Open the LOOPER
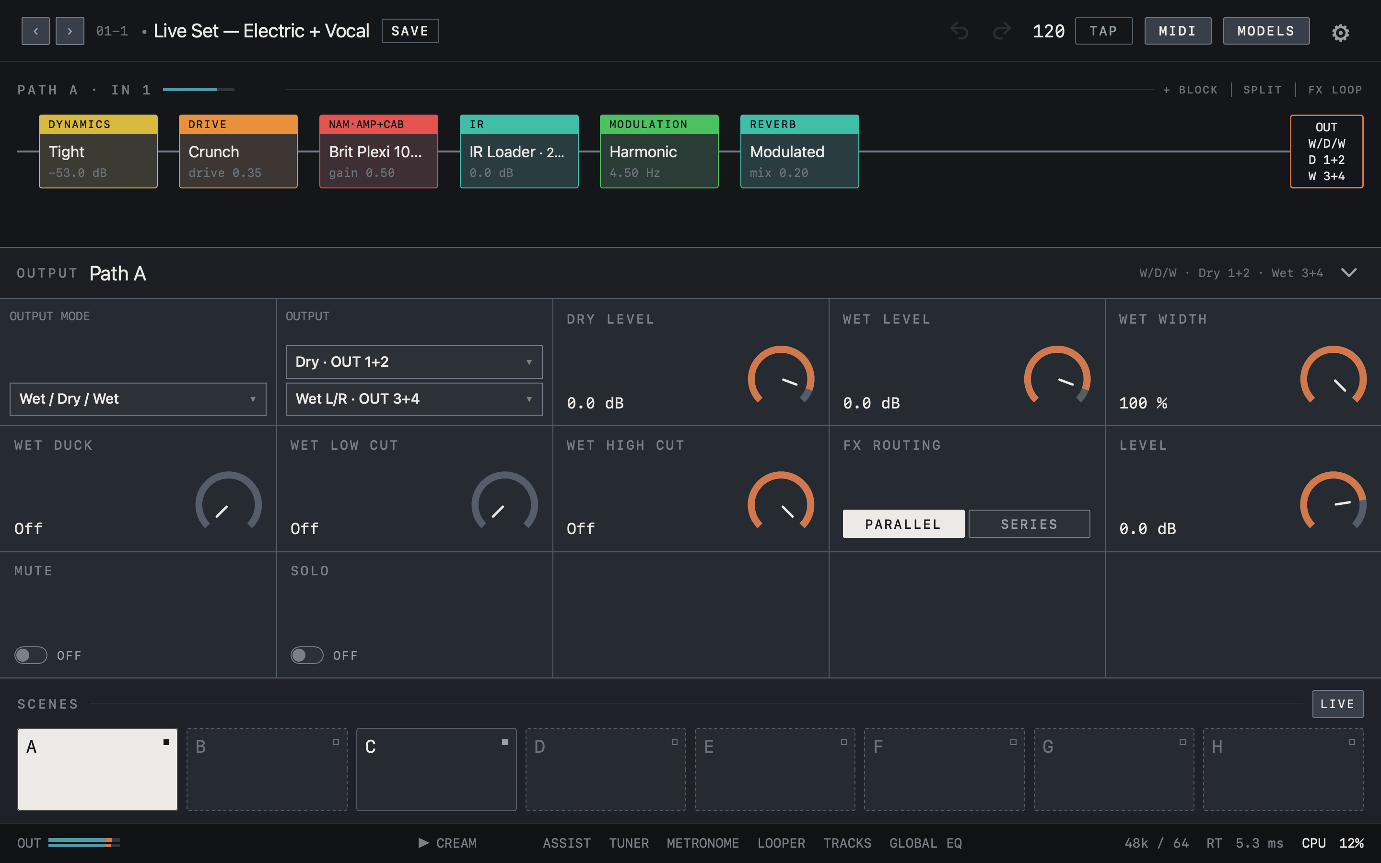 click(x=781, y=842)
